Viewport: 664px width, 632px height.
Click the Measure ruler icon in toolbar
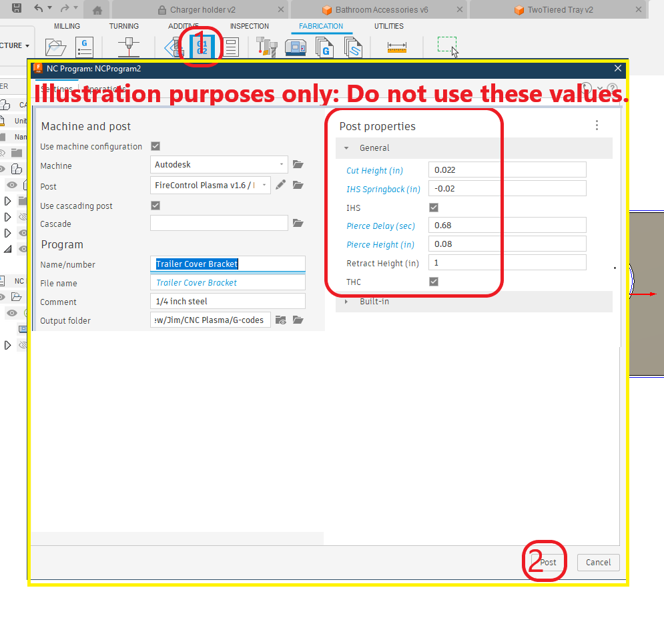(396, 47)
